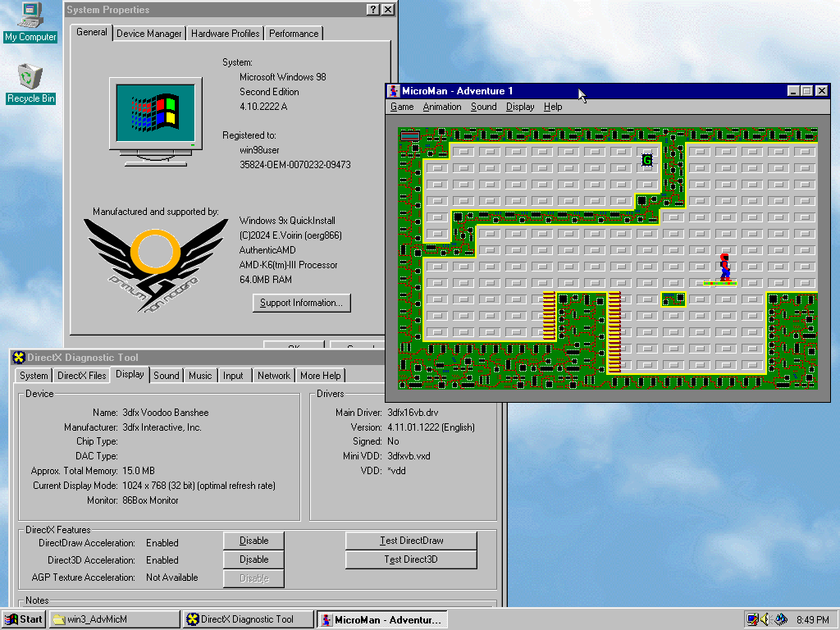Screen dimensions: 840x630
Task: Click 'Microsoft Windows 98' system text
Action: pyautogui.click(x=283, y=77)
